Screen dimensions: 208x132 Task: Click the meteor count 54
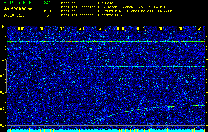48,16
